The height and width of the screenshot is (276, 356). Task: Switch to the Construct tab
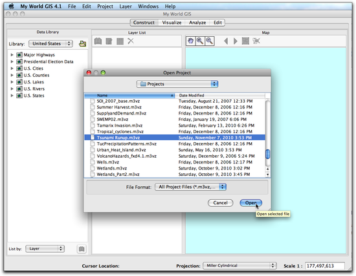point(144,23)
